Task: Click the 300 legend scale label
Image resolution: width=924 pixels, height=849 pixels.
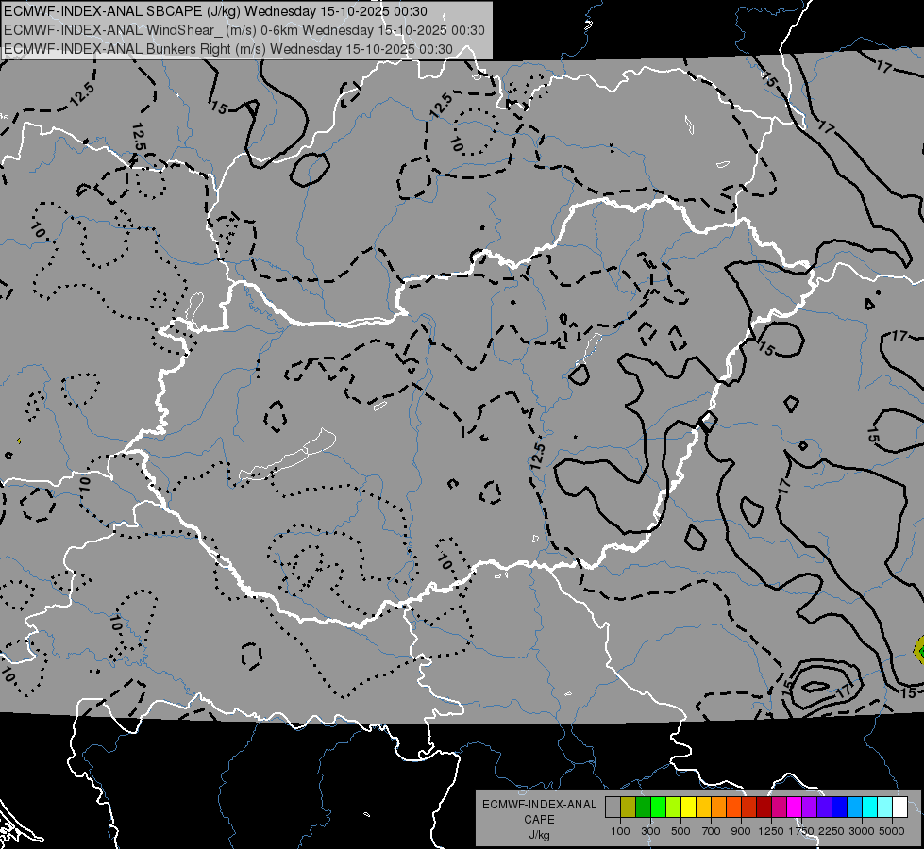Action: pos(650,831)
